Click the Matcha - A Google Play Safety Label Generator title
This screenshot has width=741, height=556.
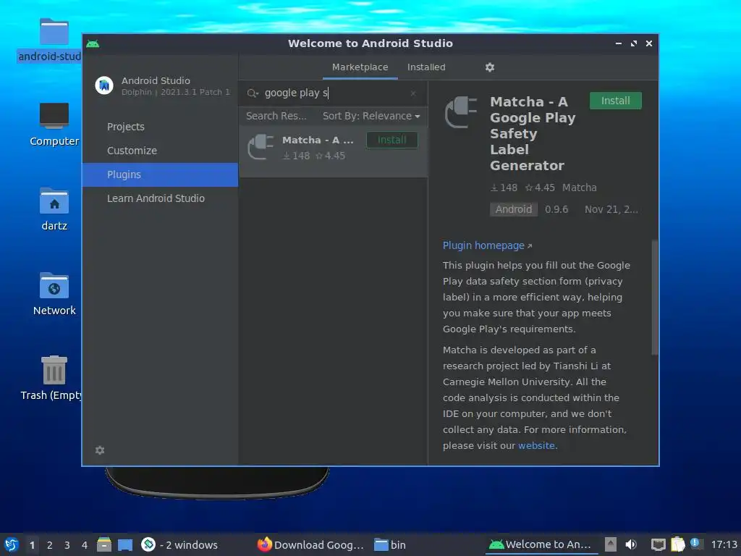(x=533, y=133)
